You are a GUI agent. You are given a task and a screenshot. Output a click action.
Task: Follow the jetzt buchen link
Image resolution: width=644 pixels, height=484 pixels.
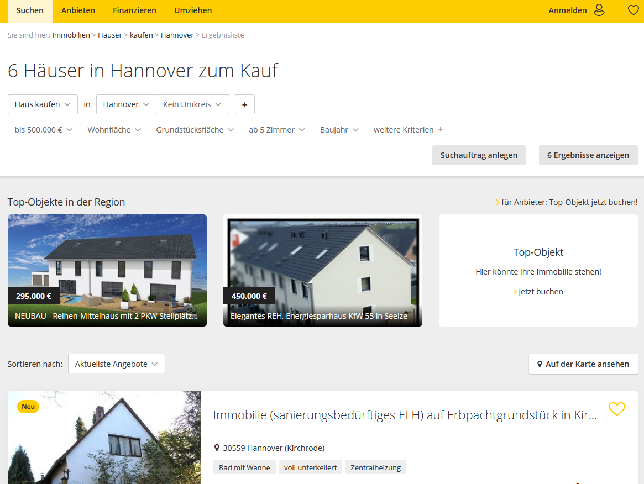point(540,292)
